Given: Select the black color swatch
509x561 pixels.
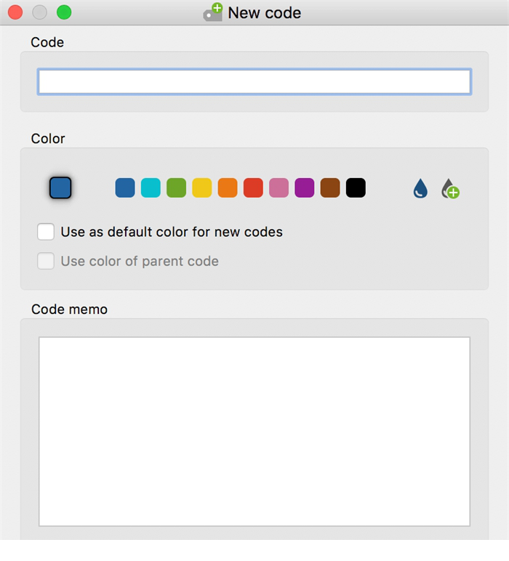Looking at the screenshot, I should (x=356, y=188).
